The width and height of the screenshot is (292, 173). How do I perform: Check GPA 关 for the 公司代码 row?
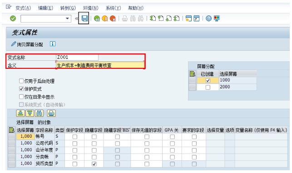click(x=172, y=144)
